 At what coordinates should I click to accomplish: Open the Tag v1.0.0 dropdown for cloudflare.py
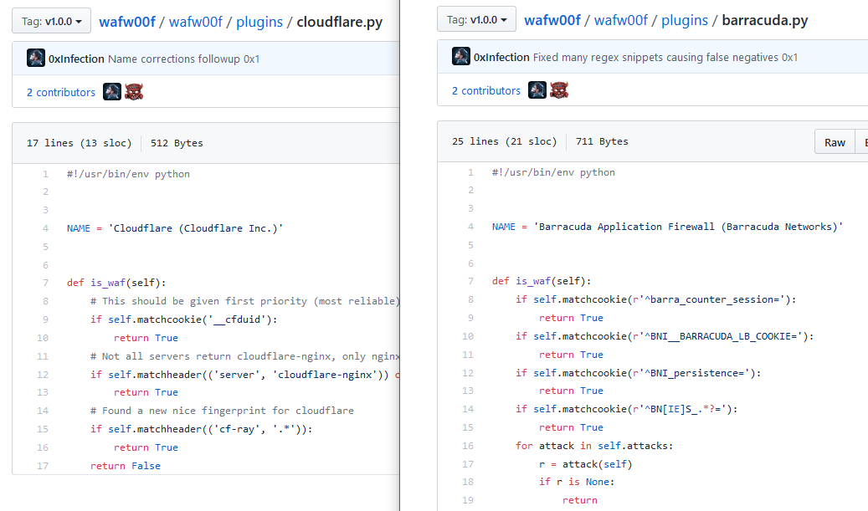click(x=52, y=21)
